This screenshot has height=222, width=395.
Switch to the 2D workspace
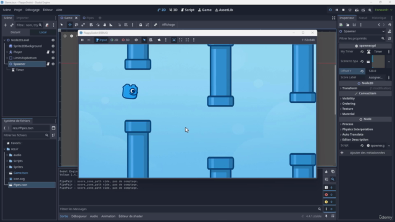(x=162, y=10)
